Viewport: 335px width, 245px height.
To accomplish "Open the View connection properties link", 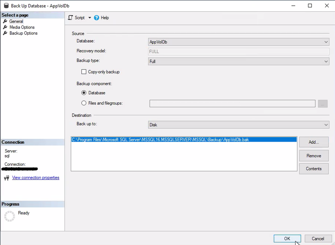I will [36, 178].
